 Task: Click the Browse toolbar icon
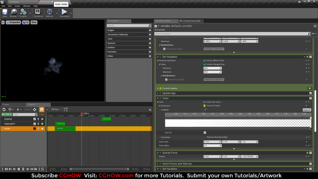click(13, 13)
